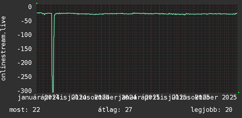Click the -100 y-axis label
Screen dimensions: 242x118
pos(25,35)
